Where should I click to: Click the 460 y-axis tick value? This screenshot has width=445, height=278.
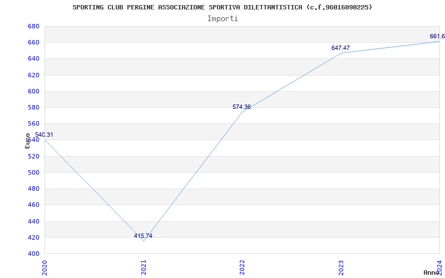pyautogui.click(x=33, y=205)
